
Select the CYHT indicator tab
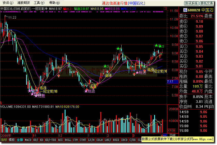tap(83, 140)
